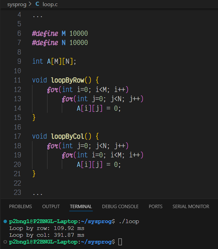This screenshot has height=249, width=218.
Task: Click 'Loop by row: 109.92 ms' output
Action: click(x=47, y=228)
